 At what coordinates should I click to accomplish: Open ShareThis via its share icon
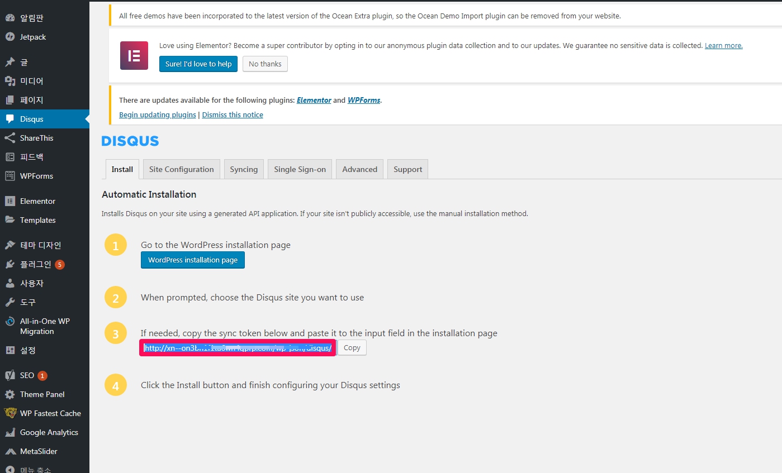10,138
